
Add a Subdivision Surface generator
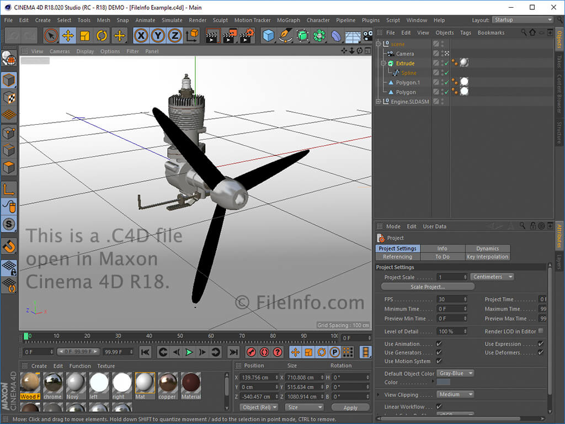(302, 36)
